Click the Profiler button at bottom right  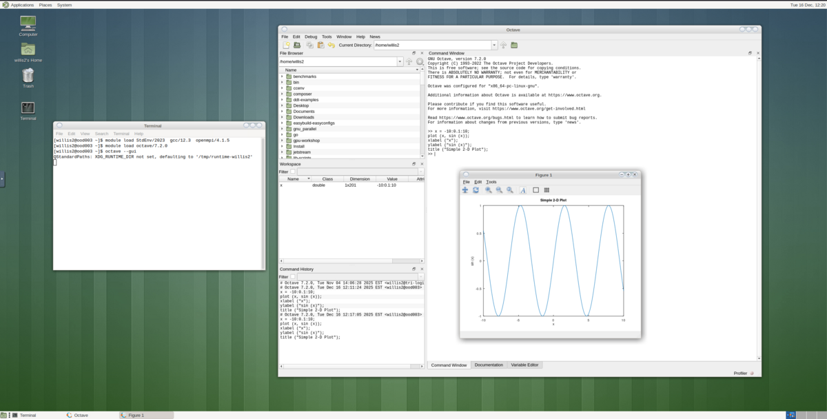tap(743, 372)
